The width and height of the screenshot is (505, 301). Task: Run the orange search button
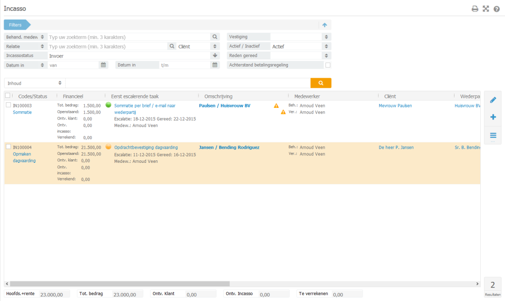pos(321,83)
